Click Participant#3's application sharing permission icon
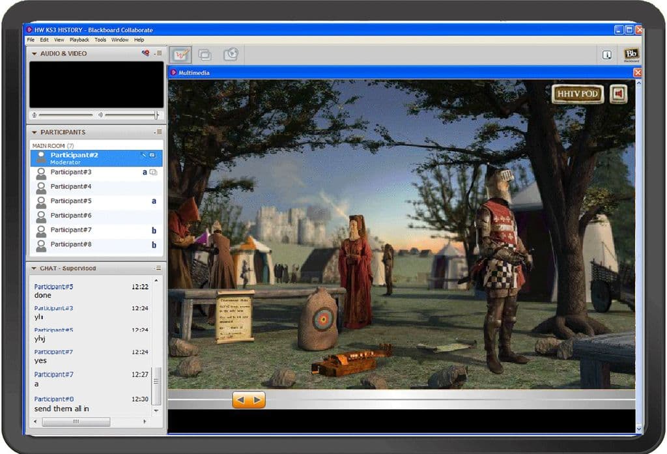 (154, 173)
